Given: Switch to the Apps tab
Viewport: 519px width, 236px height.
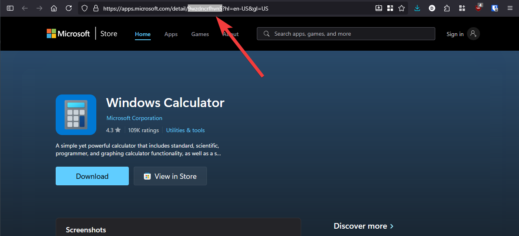Looking at the screenshot, I should tap(171, 34).
